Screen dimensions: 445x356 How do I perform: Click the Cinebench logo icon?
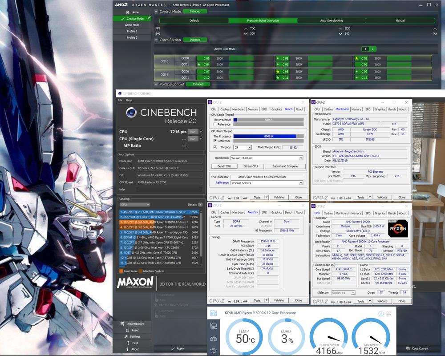[x=131, y=113]
